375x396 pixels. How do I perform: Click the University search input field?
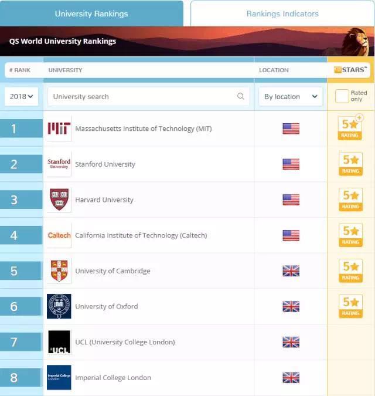144,96
